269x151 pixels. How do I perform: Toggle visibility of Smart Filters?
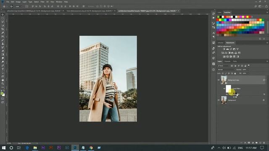point(224,89)
